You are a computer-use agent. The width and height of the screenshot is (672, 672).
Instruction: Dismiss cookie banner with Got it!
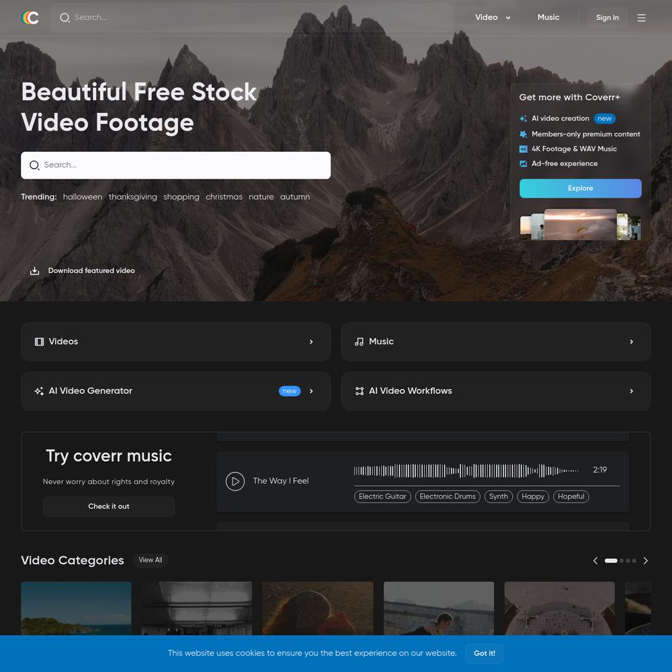[x=485, y=653]
